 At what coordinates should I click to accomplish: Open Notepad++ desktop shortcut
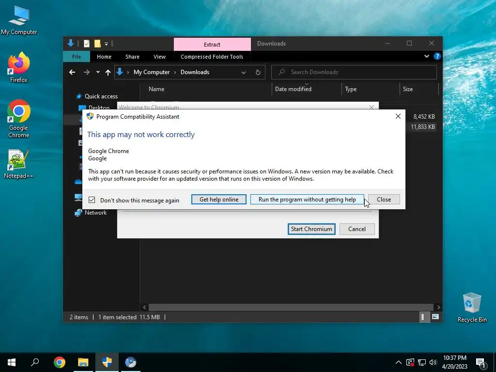pos(19,164)
